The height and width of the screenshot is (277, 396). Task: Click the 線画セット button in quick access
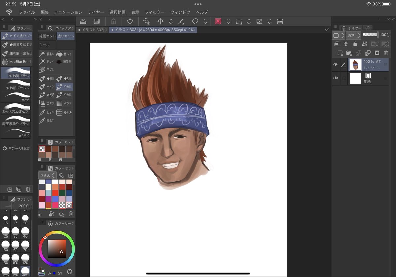click(x=48, y=36)
